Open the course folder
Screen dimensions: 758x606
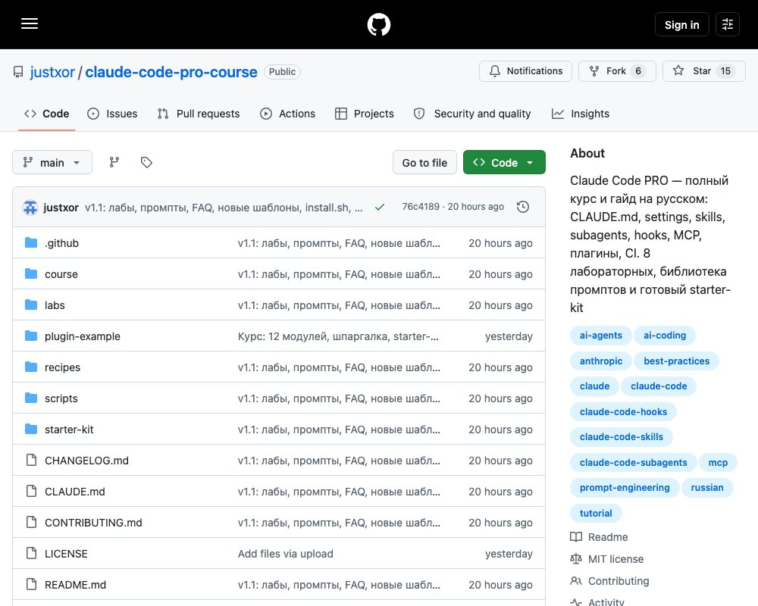click(x=61, y=274)
